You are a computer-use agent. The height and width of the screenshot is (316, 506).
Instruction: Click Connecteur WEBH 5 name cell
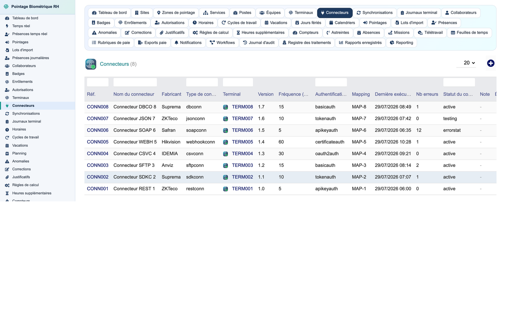pos(135,142)
